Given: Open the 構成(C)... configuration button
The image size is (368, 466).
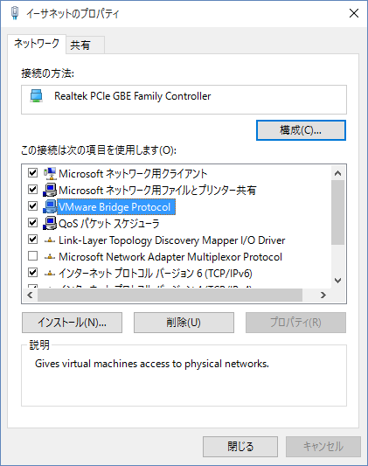Looking at the screenshot, I should [x=301, y=130].
